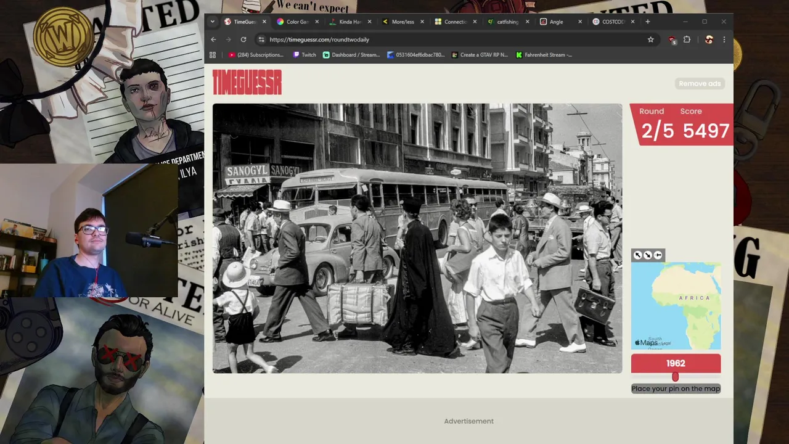Open the red extension icon with badge
Image resolution: width=789 pixels, height=444 pixels.
pyautogui.click(x=672, y=39)
